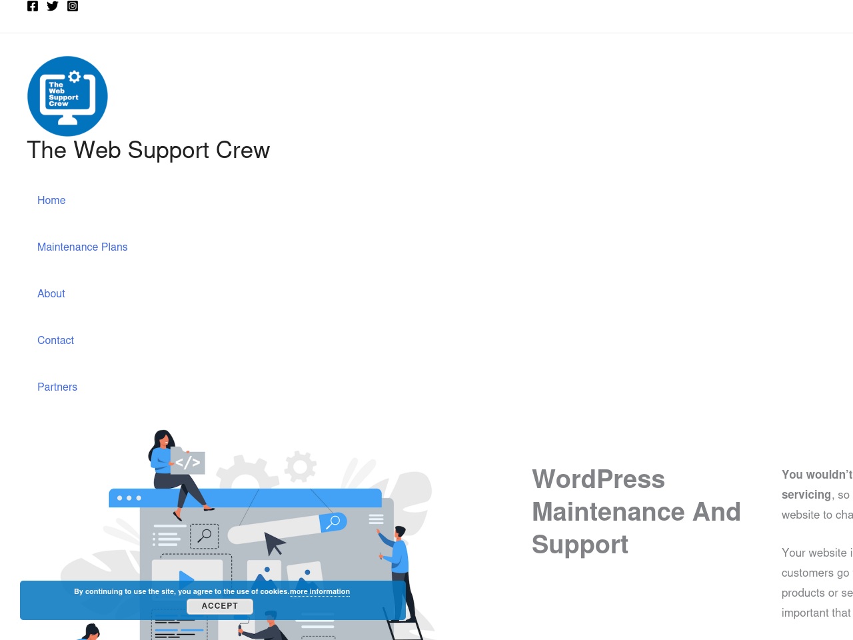Viewport: 853px width, 640px height.
Task: Open the cookie more information link
Action: (320, 591)
